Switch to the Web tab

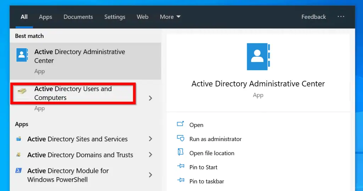pyautogui.click(x=143, y=17)
